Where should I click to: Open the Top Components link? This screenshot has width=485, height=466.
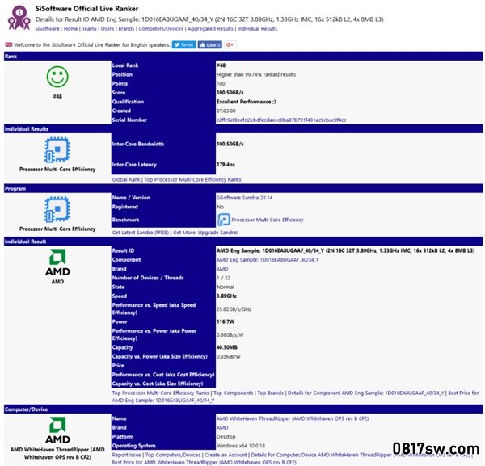(234, 393)
